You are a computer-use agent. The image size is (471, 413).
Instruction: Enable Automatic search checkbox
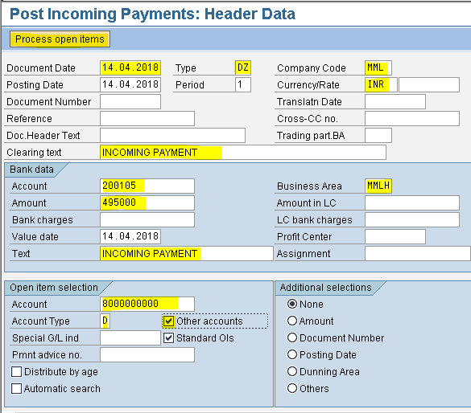click(17, 388)
